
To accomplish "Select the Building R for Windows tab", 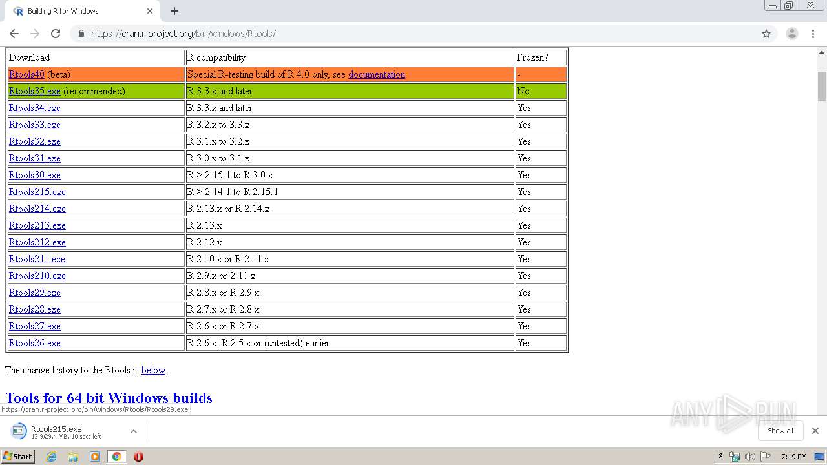I will coord(83,11).
